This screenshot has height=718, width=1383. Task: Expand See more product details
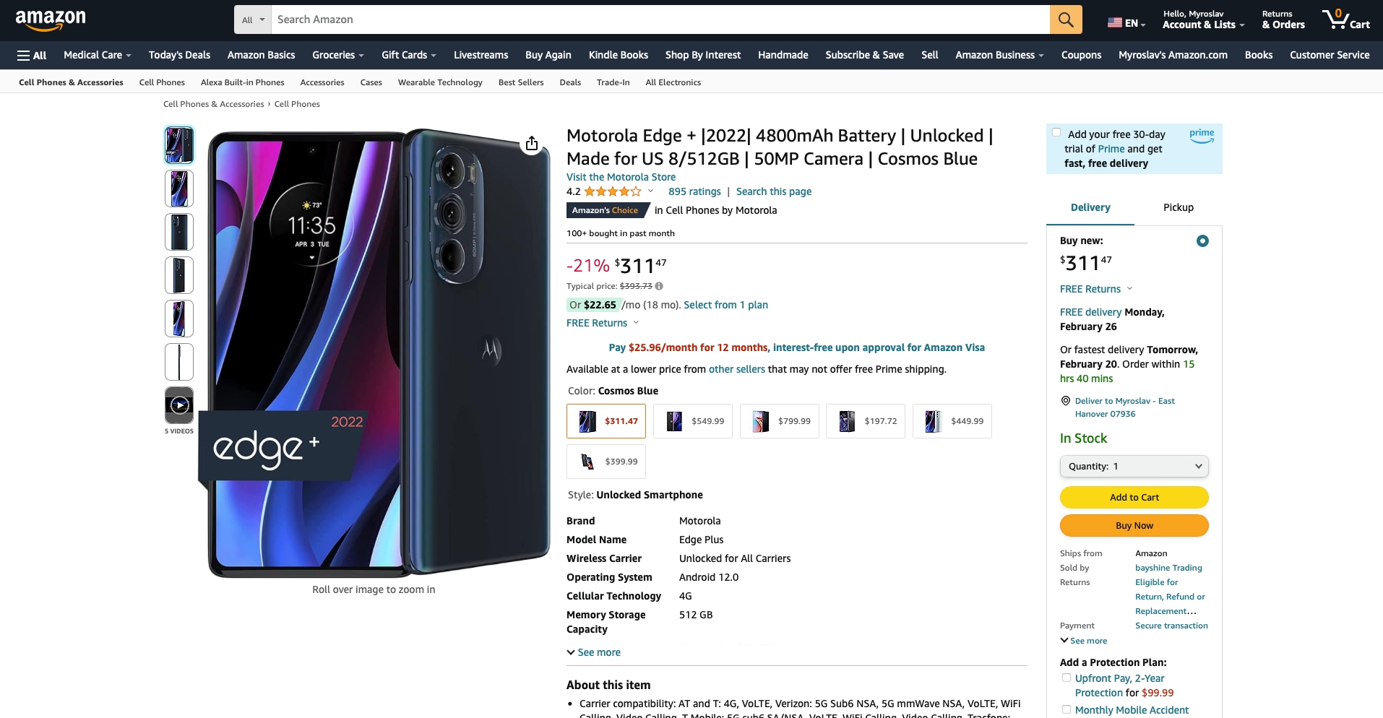[593, 652]
